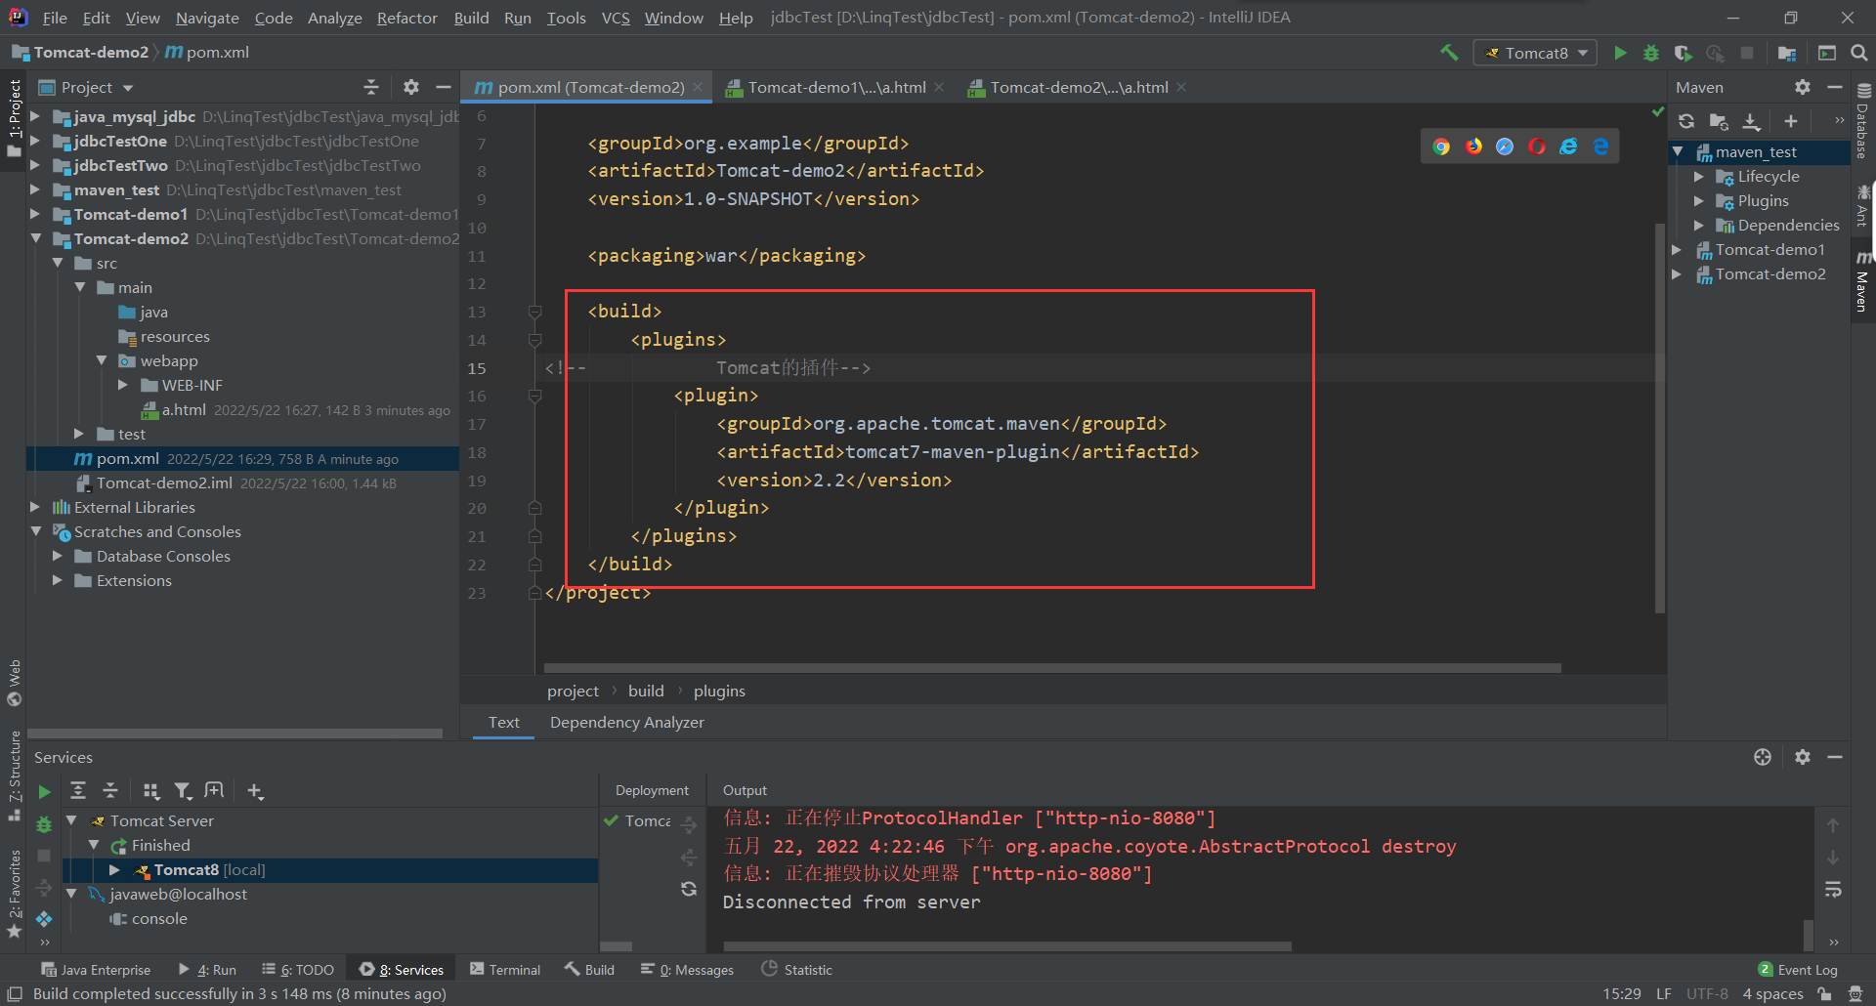Open the Terminal tool window button

(x=505, y=970)
